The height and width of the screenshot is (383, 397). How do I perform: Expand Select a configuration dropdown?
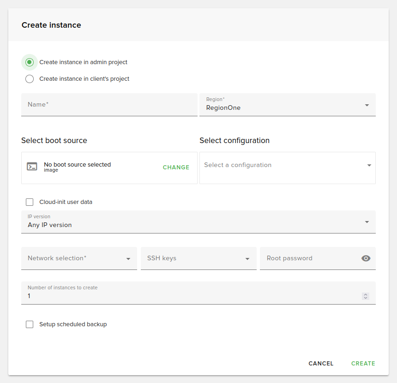(x=287, y=165)
